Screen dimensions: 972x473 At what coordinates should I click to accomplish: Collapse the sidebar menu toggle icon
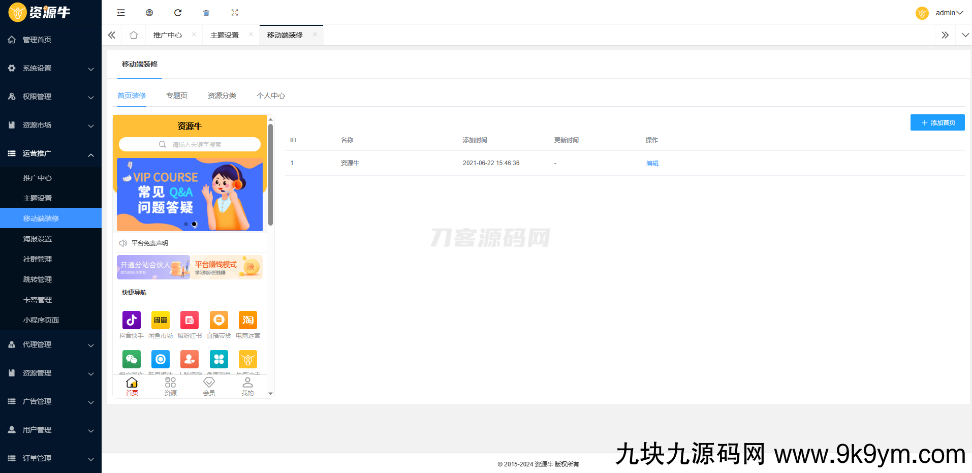tap(121, 13)
